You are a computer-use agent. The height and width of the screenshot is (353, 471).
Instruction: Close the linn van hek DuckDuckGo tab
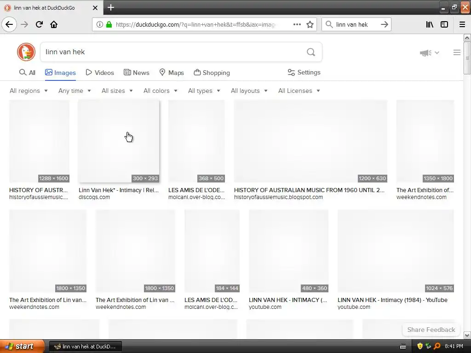point(95,8)
